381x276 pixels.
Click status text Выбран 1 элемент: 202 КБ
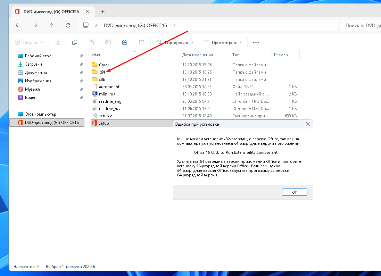tap(71, 267)
